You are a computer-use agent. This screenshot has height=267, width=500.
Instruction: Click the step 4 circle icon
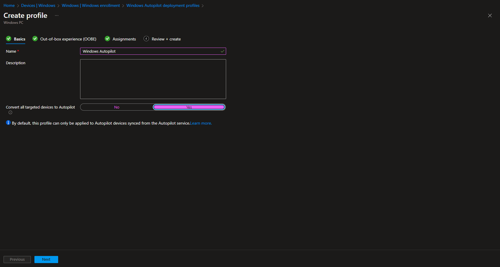[146, 39]
